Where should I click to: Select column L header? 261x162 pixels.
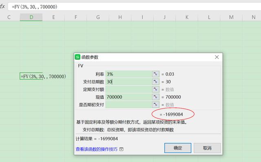tap(209, 17)
